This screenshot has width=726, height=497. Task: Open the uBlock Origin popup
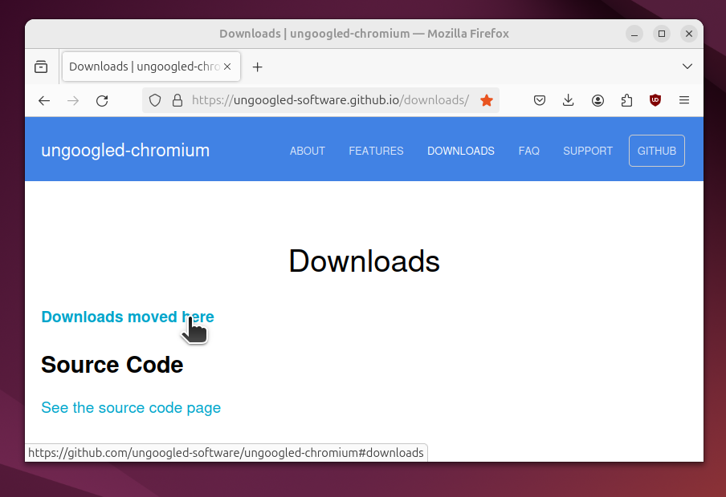pyautogui.click(x=655, y=100)
